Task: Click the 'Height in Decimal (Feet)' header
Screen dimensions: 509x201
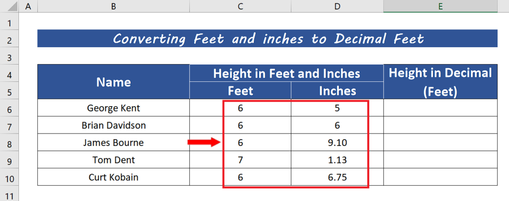Action: click(440, 82)
